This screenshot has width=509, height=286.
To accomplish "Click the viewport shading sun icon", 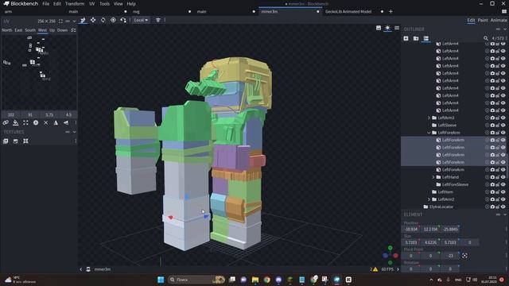I will coord(387,29).
